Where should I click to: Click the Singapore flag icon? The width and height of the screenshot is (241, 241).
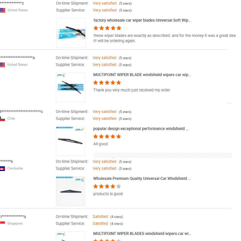3,223
